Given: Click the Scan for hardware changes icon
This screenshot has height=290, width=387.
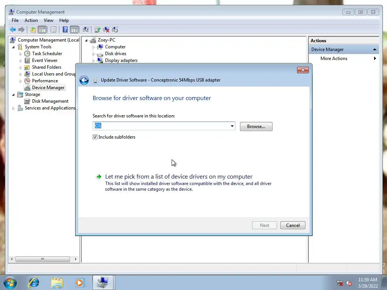Looking at the screenshot, I should coord(86,30).
